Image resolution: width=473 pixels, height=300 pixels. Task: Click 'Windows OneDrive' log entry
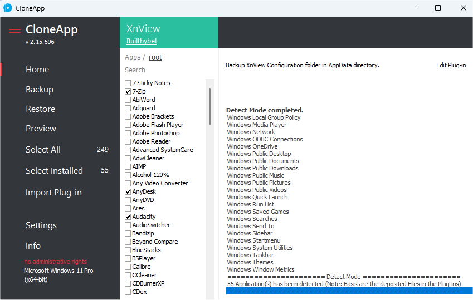[x=252, y=146]
